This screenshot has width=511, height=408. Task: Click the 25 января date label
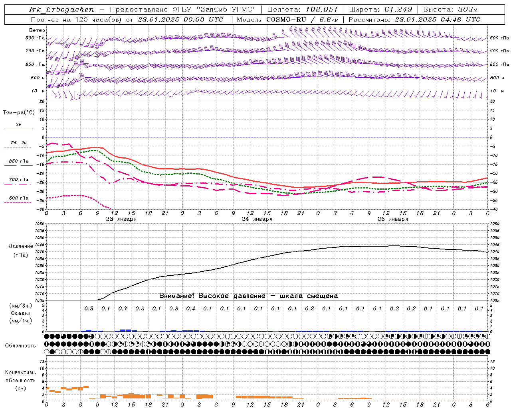coord(393,219)
